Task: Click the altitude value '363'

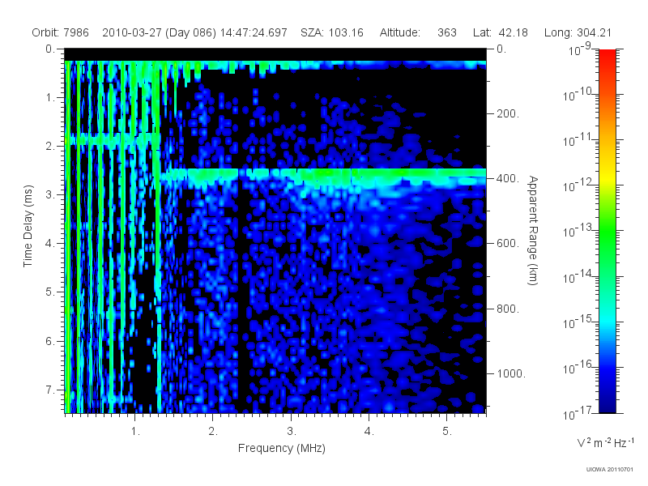Action: click(x=447, y=32)
